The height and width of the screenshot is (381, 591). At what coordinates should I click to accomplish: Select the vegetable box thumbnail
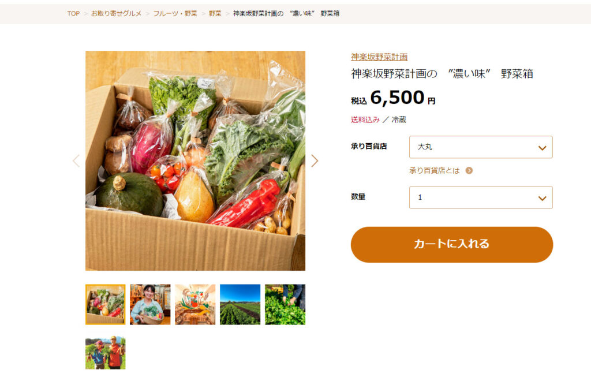point(105,304)
